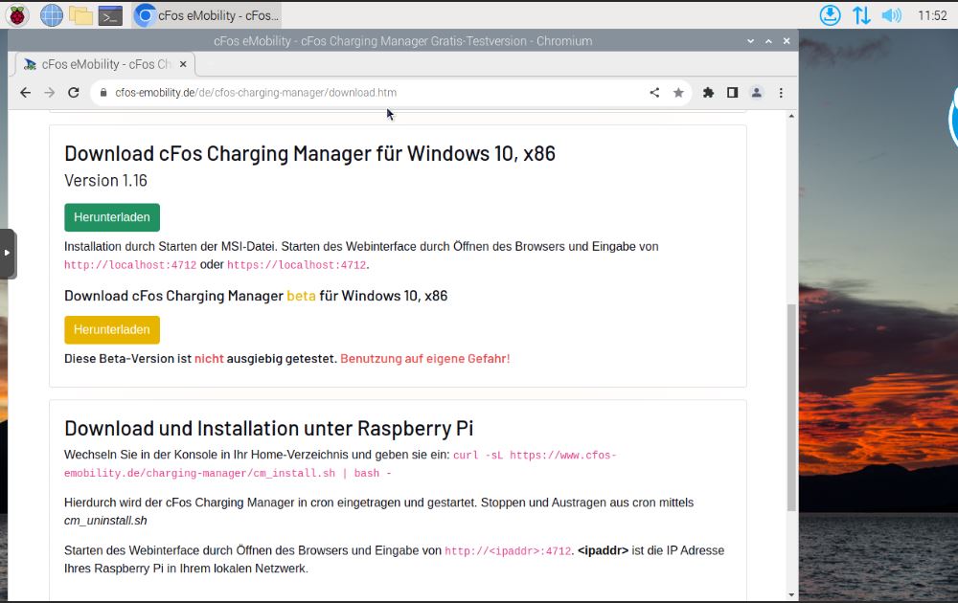This screenshot has height=603, width=958.
Task: View site information lock icon
Action: (103, 93)
